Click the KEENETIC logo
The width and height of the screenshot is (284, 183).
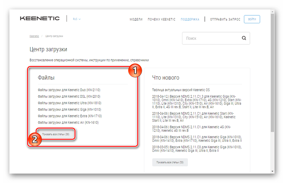[x=40, y=19]
